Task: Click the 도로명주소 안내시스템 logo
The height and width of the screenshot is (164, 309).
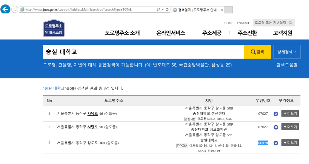Action: point(54,28)
